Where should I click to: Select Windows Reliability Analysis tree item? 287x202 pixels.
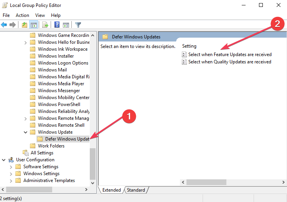(64, 111)
